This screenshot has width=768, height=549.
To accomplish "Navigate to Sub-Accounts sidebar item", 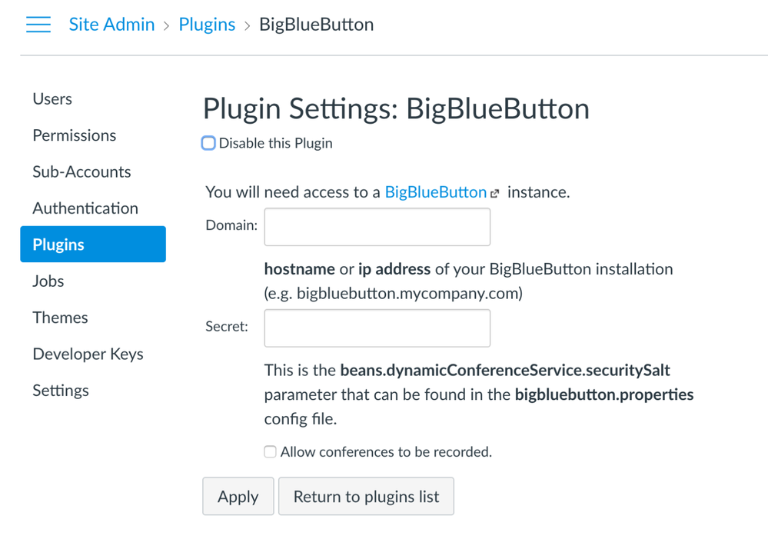I will [x=81, y=172].
